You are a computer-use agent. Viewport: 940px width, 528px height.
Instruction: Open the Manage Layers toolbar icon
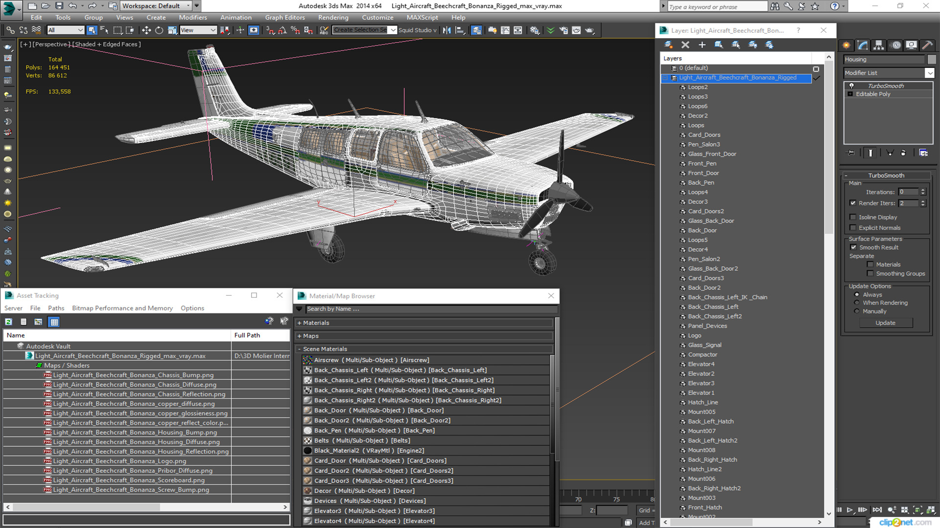(x=476, y=30)
